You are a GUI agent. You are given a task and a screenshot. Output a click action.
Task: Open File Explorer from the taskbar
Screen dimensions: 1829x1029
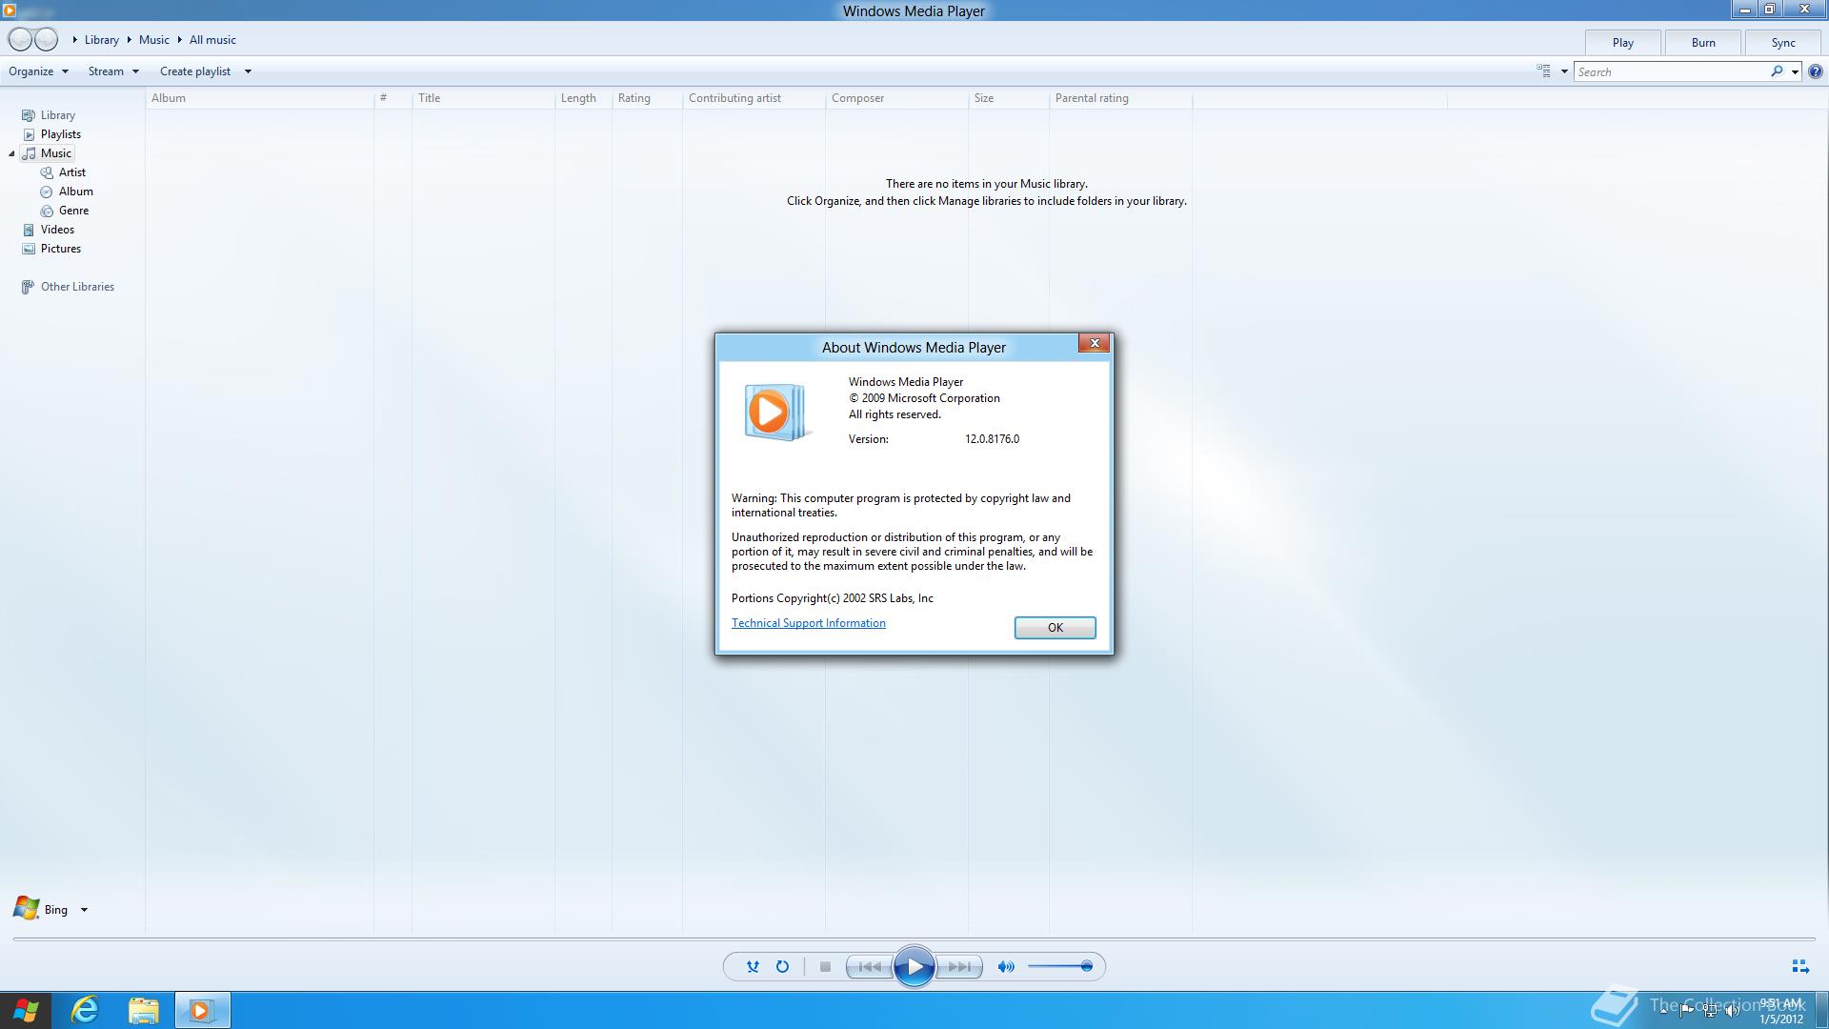143,1010
